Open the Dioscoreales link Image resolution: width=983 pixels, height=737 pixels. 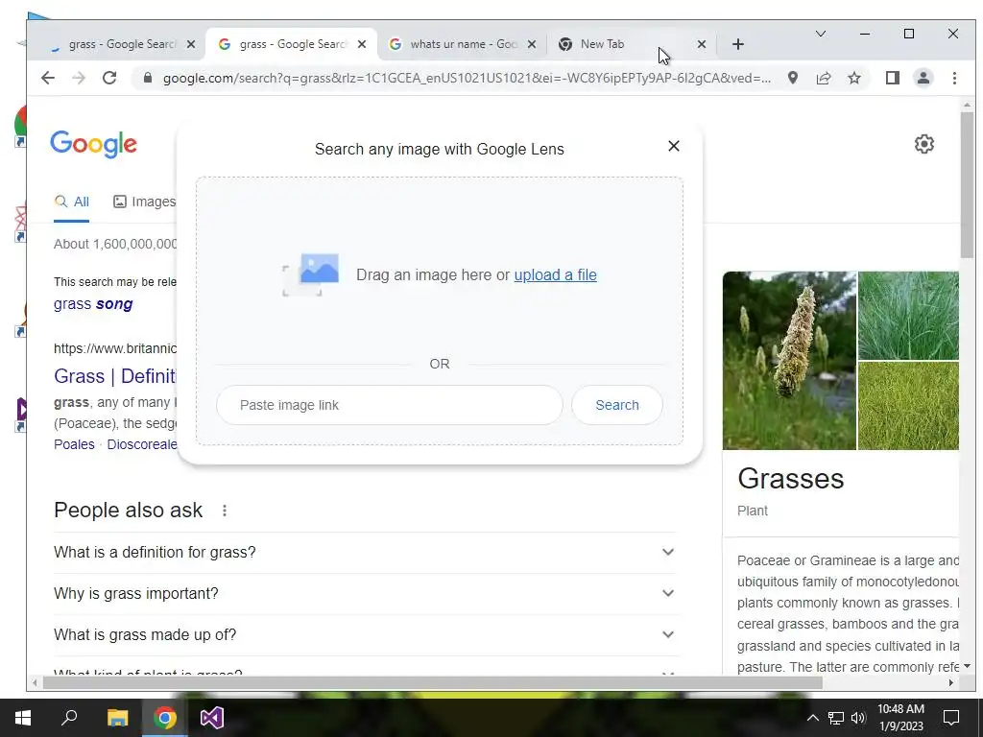142,444
